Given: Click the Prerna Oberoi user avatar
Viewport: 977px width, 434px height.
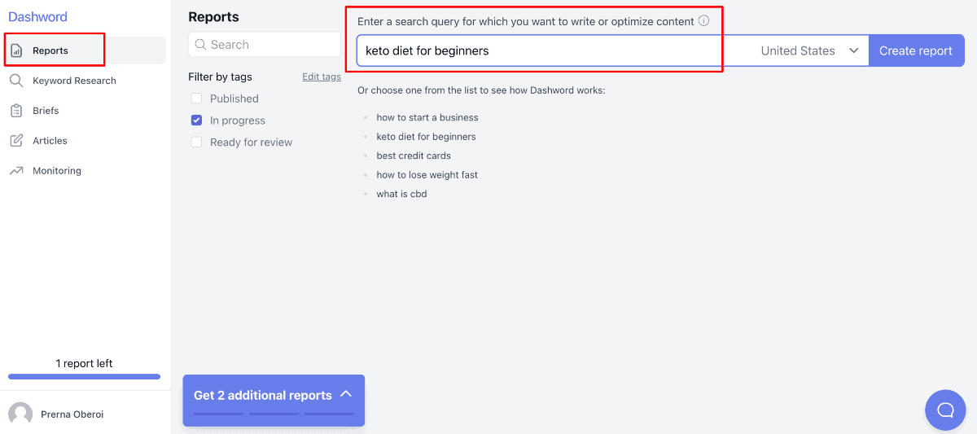Looking at the screenshot, I should tap(20, 414).
